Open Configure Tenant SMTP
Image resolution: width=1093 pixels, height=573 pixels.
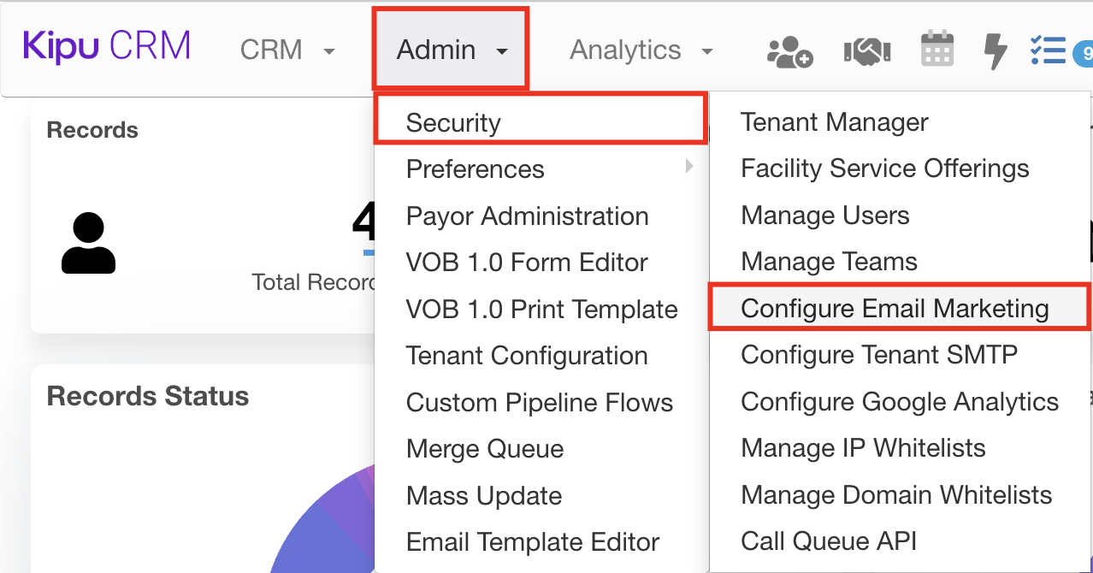coord(879,355)
